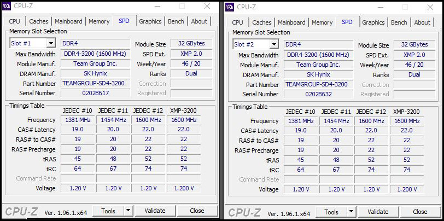Click Part Number field in right window
The width and height of the screenshot is (444, 221).
(x=319, y=84)
